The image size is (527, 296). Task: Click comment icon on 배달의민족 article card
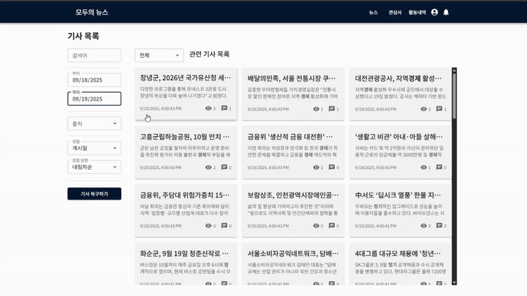coord(331,109)
